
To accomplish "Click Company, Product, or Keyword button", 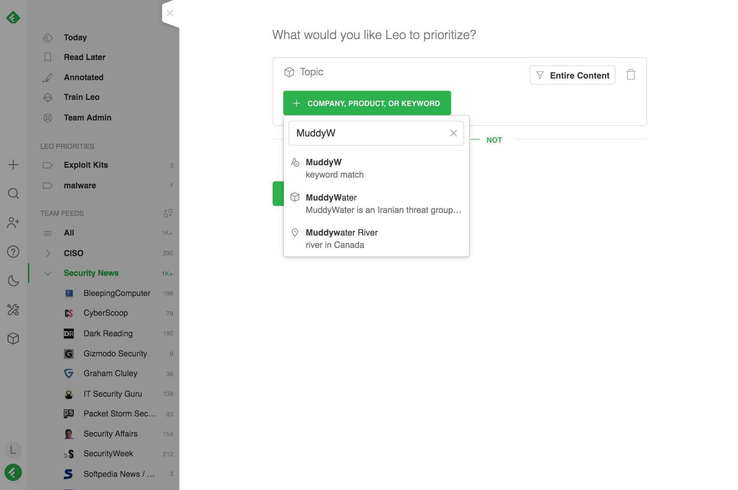I will coord(367,103).
